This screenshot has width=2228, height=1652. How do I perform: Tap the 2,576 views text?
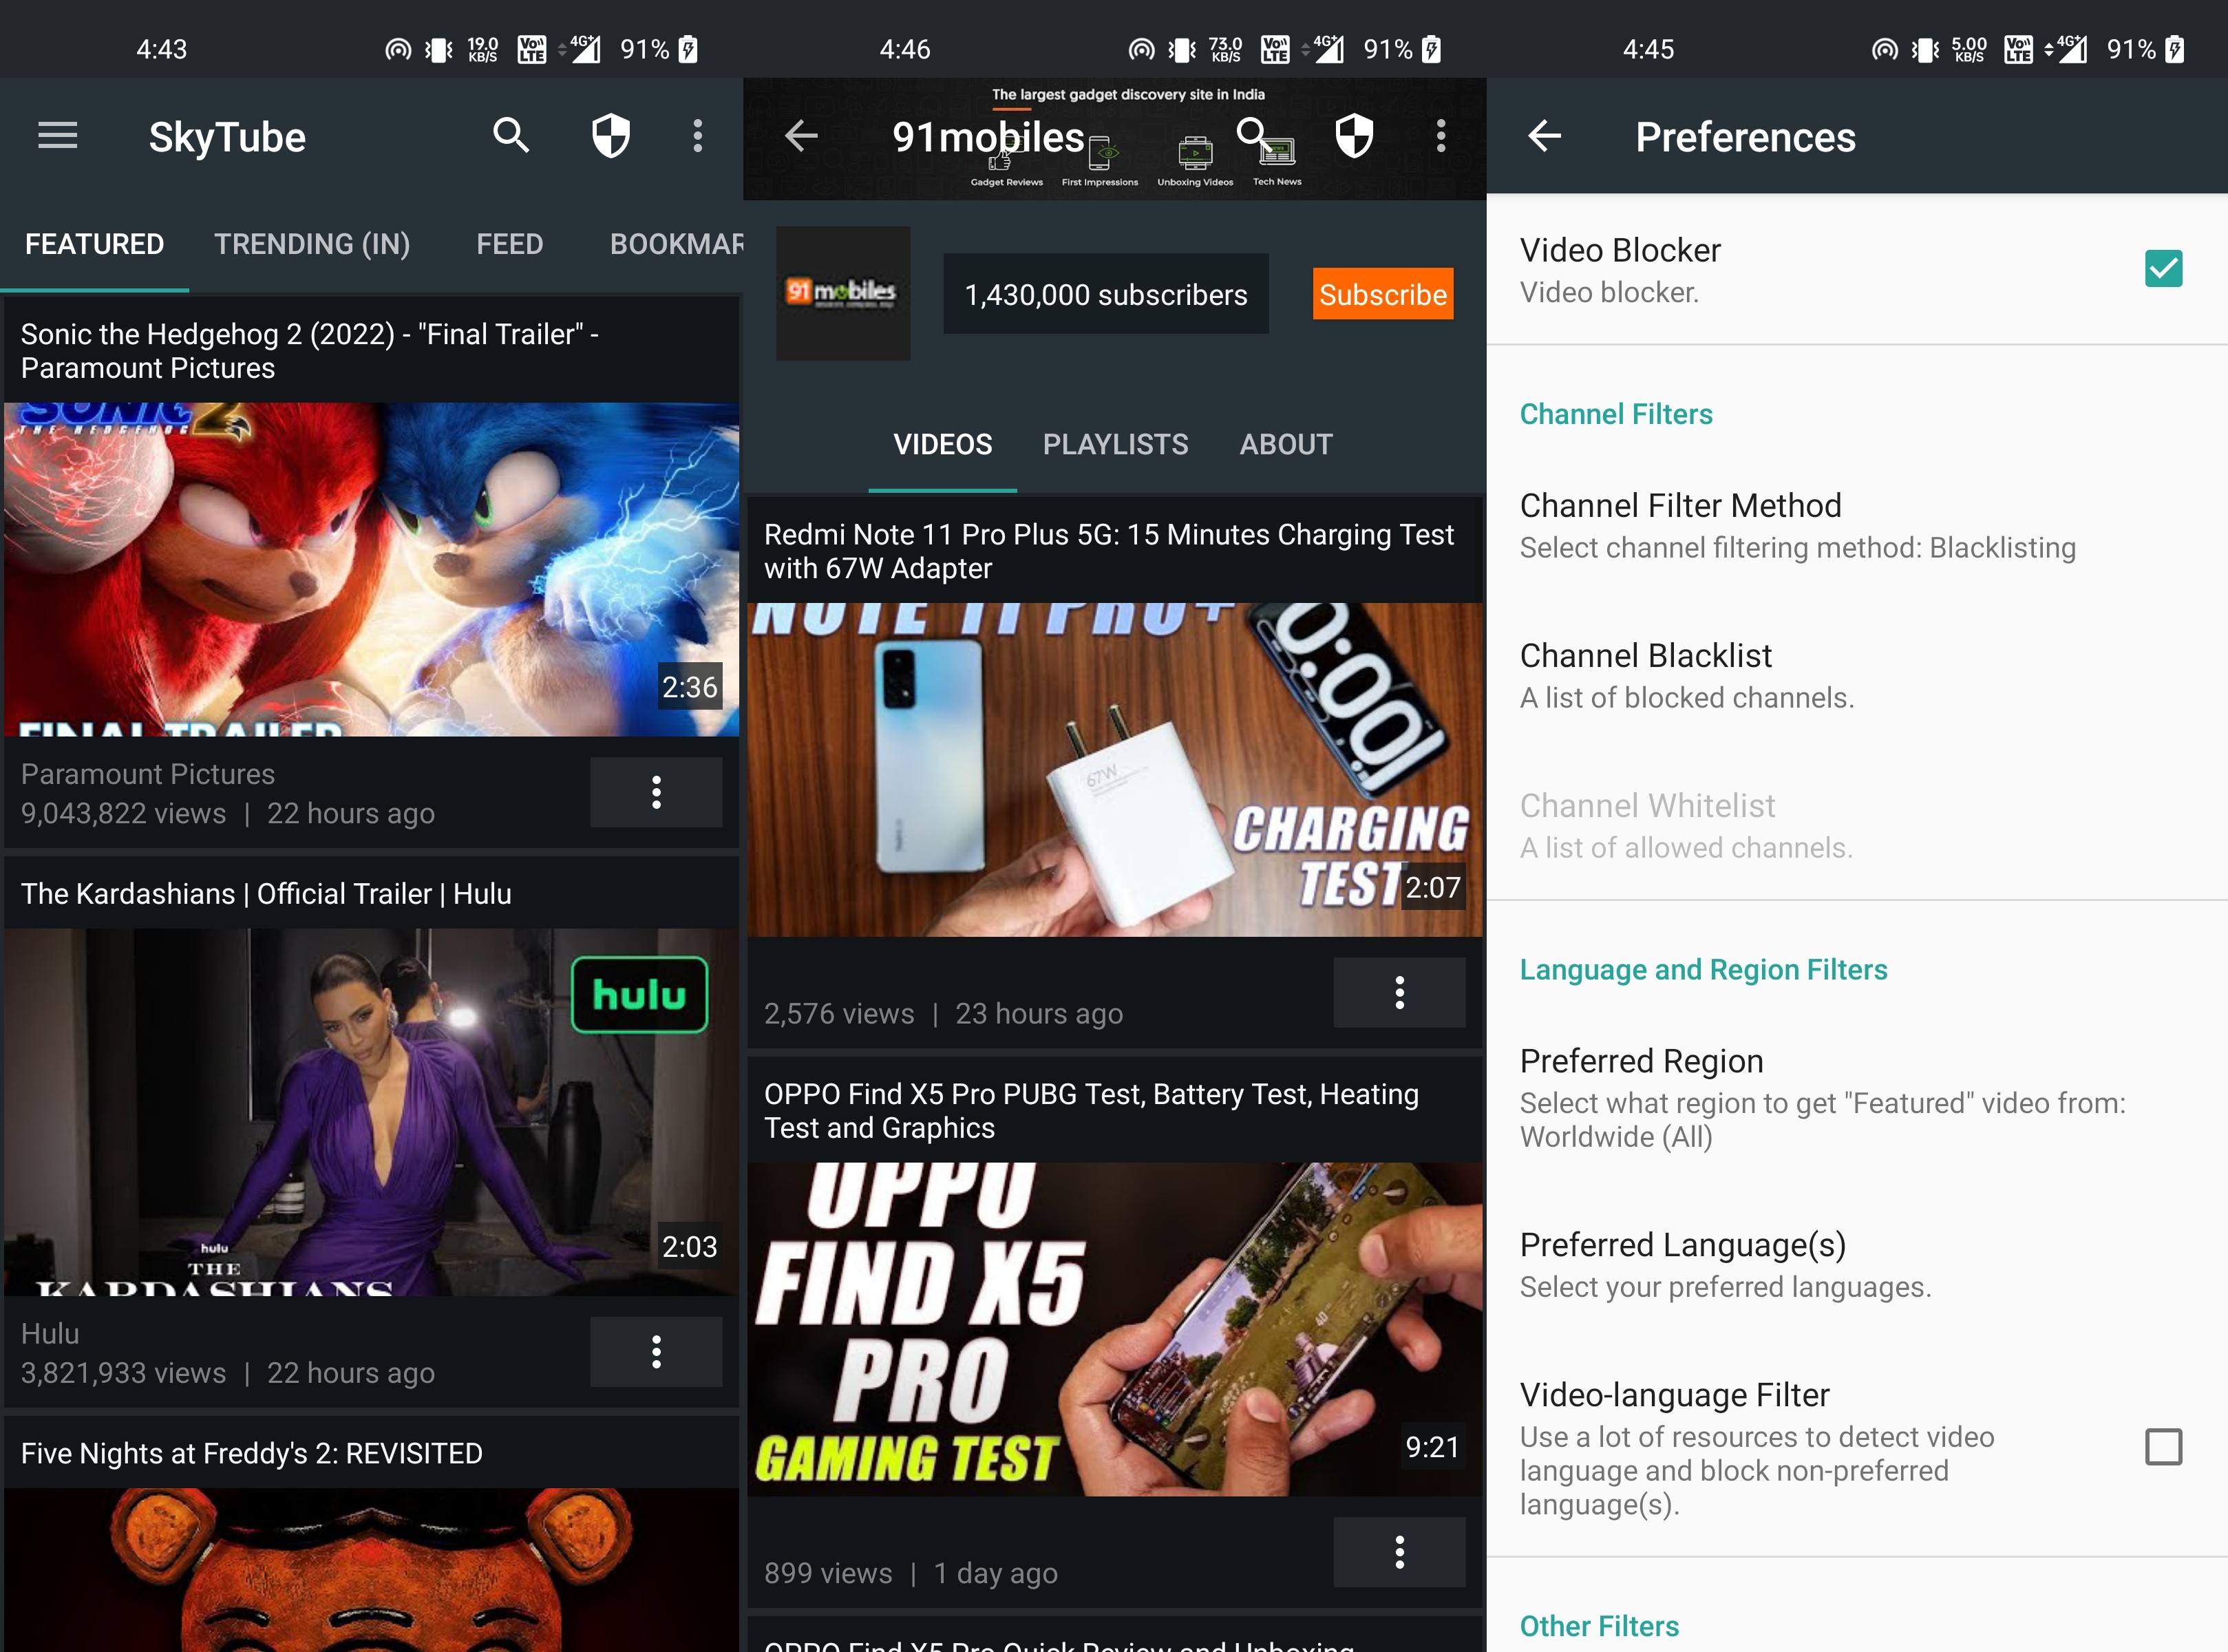(x=839, y=1013)
